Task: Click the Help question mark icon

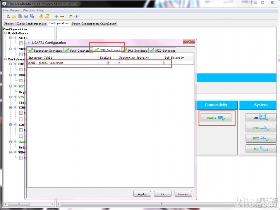Action: (71, 16)
